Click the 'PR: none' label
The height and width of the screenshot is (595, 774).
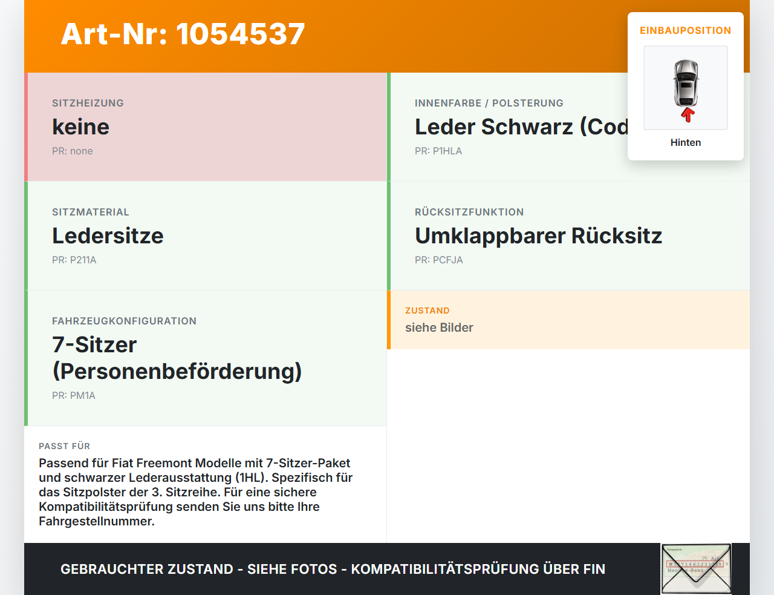(x=73, y=151)
